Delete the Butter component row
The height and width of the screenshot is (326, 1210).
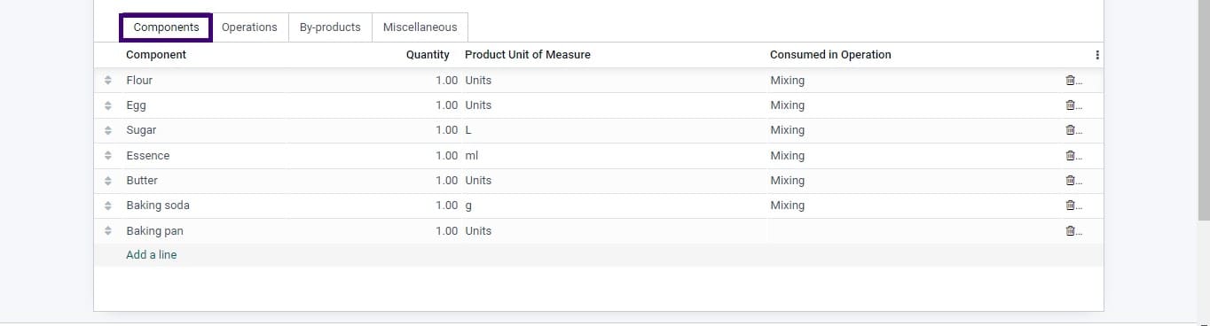tap(1070, 180)
